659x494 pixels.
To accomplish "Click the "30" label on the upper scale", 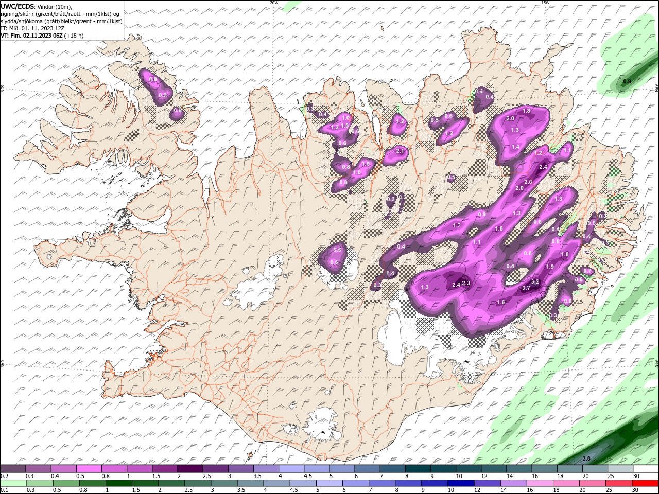I will pos(636,476).
